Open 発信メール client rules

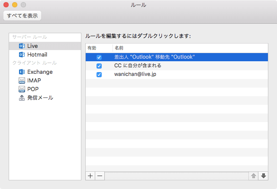coord(45,98)
